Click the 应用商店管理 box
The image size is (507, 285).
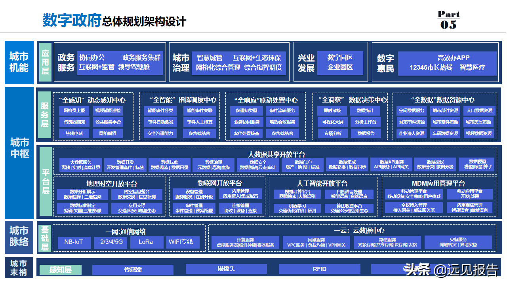[x=469, y=208]
